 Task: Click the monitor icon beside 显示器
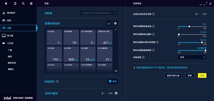4,36
